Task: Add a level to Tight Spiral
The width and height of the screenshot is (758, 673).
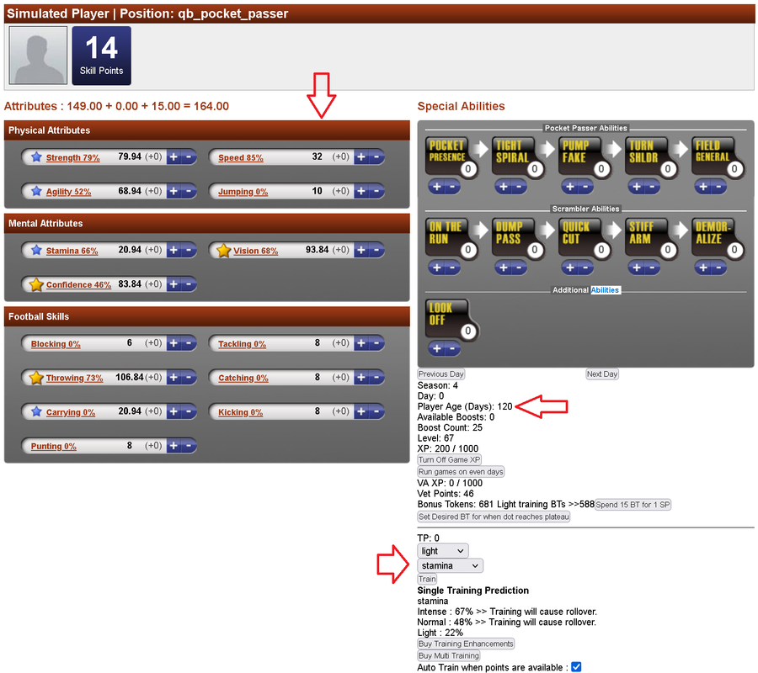Action: tap(504, 187)
